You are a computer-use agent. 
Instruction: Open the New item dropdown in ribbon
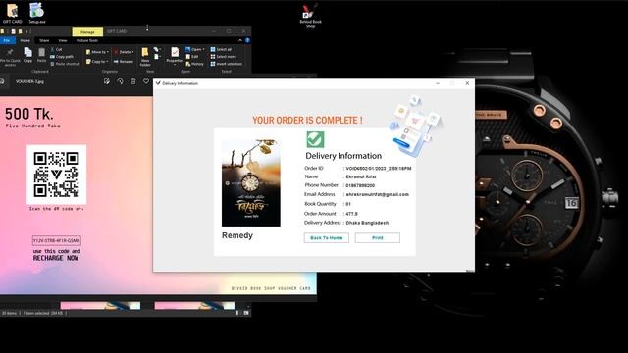click(x=157, y=50)
